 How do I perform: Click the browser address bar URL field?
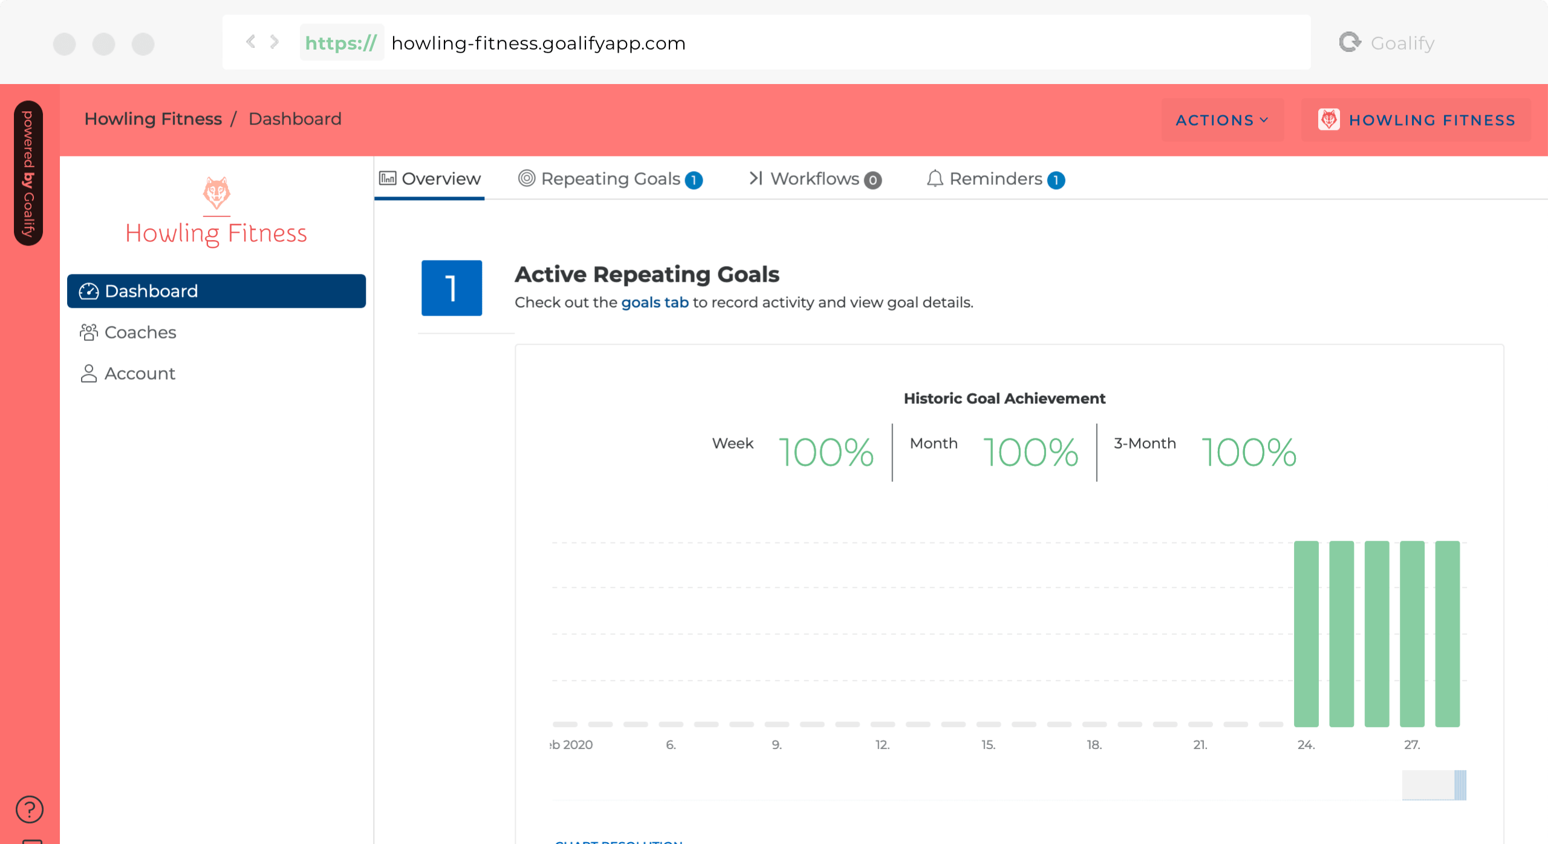pos(538,42)
